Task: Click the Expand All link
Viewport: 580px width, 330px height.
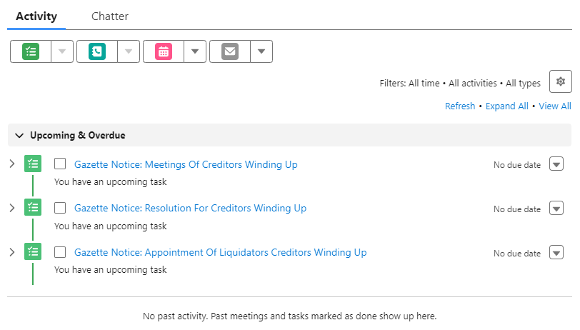Action: point(506,106)
